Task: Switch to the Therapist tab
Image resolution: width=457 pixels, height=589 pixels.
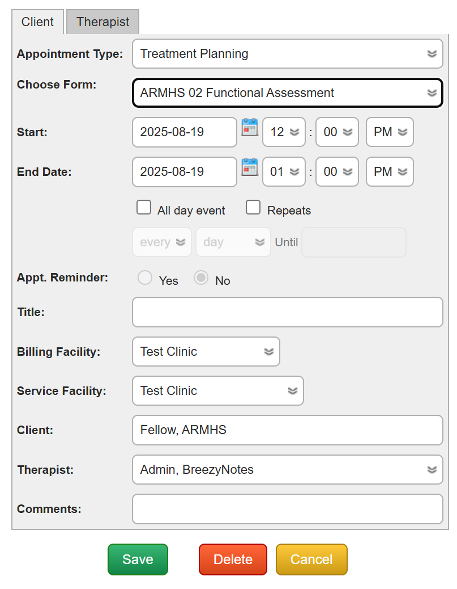Action: [102, 22]
